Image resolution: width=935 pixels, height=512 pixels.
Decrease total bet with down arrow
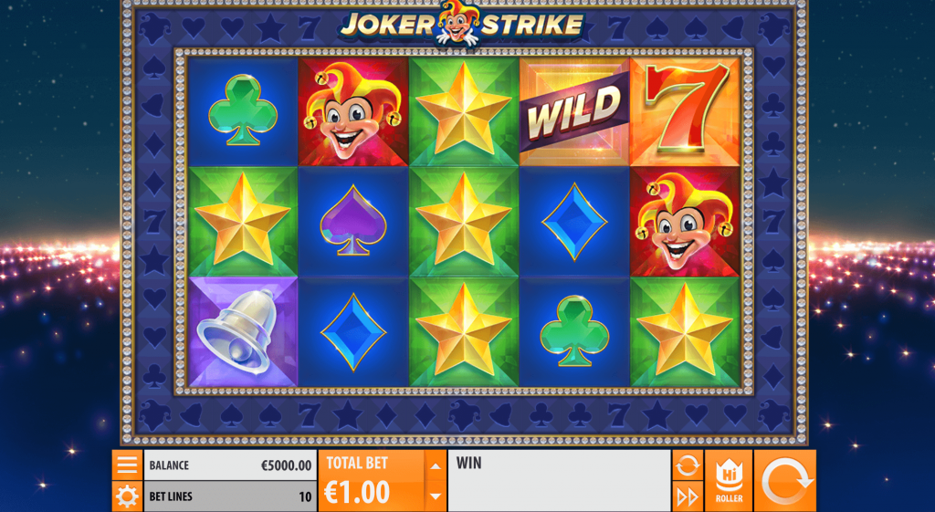[436, 496]
